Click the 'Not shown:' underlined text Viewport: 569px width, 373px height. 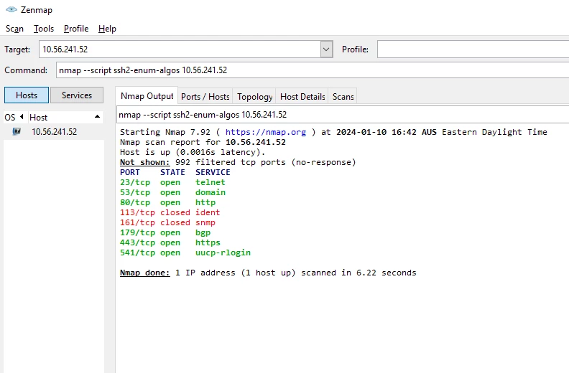(x=145, y=162)
